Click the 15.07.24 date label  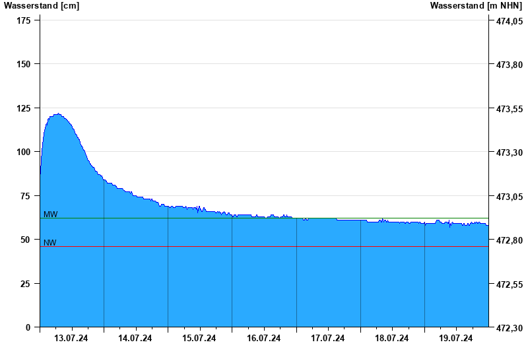199,338
